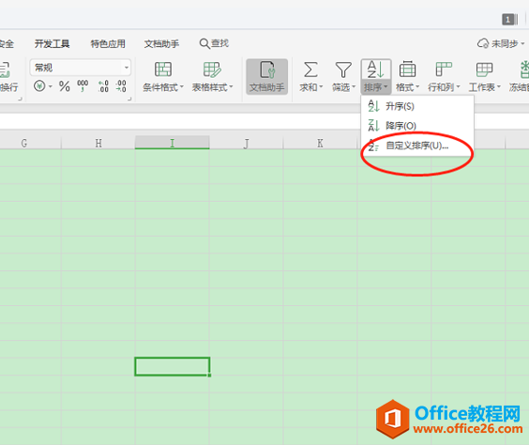
Task: Switch to the 特色应用 tab
Action: 108,43
